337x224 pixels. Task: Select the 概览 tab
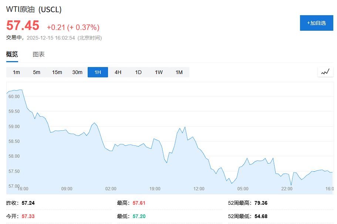pyautogui.click(x=13, y=54)
